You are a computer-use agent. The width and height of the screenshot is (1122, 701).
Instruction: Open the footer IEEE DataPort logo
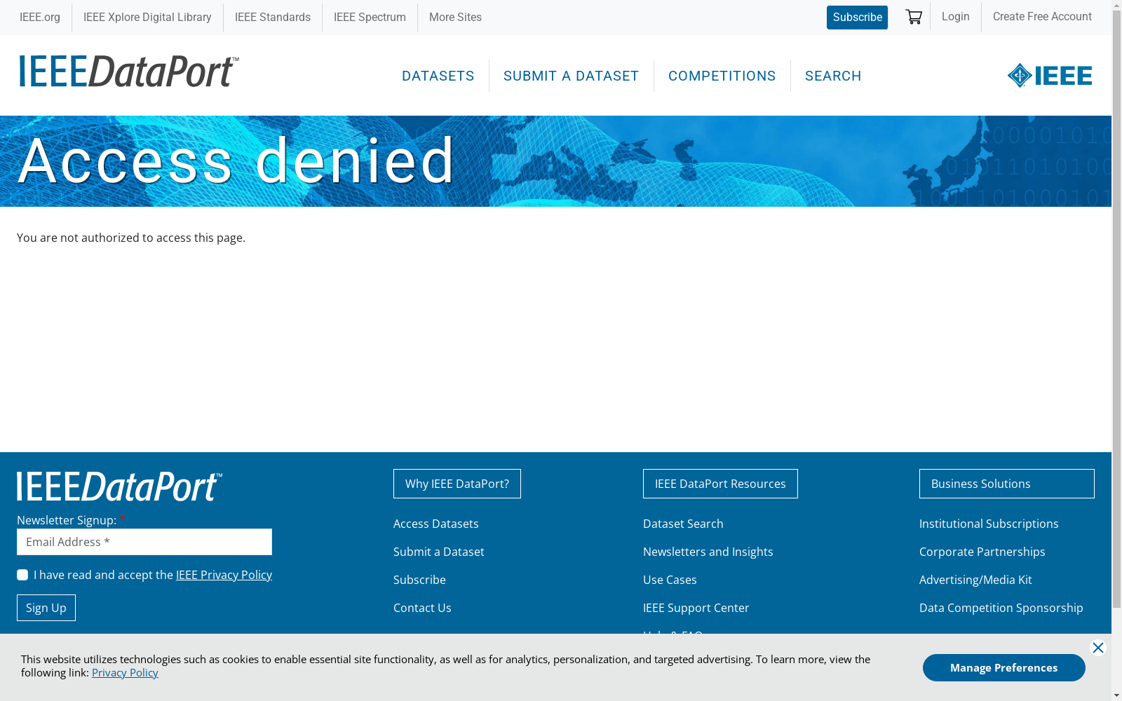pos(120,486)
